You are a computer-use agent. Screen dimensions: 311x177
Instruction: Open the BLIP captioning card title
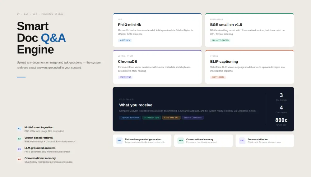[224, 61]
